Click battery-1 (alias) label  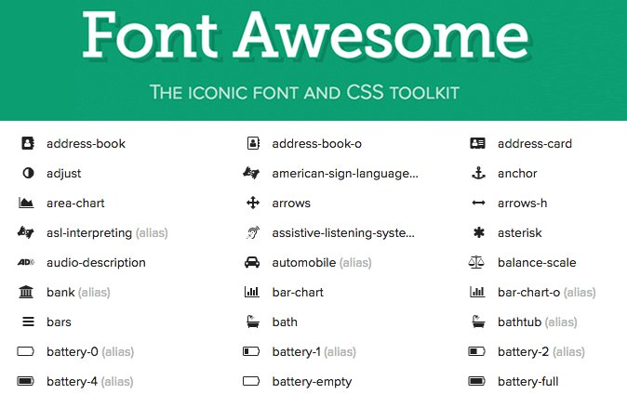click(313, 351)
